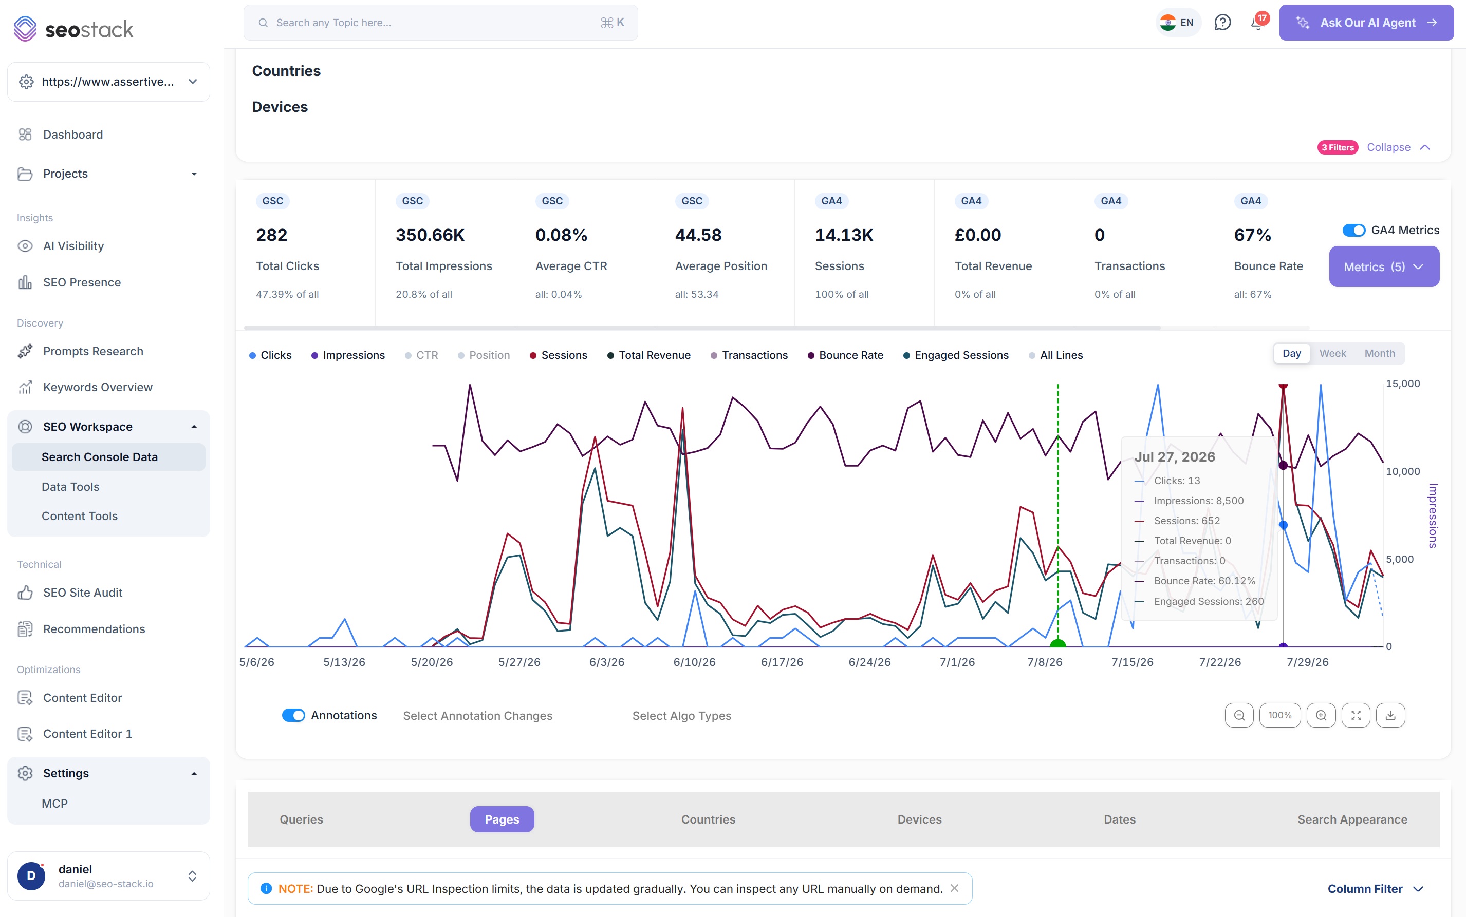The height and width of the screenshot is (917, 1466).
Task: Switch chart granularity to Week
Action: tap(1332, 354)
